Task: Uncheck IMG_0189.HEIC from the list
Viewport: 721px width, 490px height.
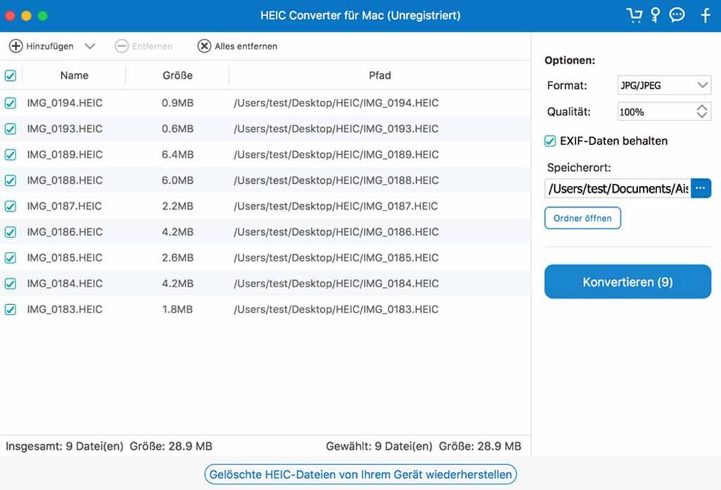Action: coord(10,154)
